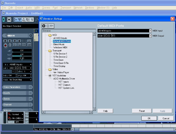The height and width of the screenshot is (134, 176).
Task: Click the Punch In ramp icon on transport
Action: 27,116
